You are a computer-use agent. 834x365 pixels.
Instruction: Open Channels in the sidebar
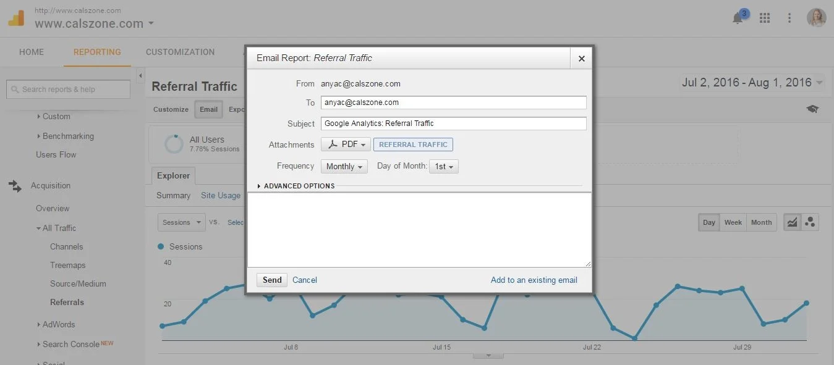coord(66,246)
